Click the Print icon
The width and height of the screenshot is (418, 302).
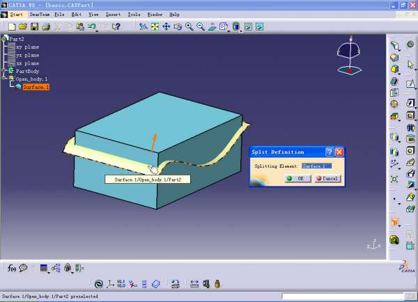click(x=46, y=27)
